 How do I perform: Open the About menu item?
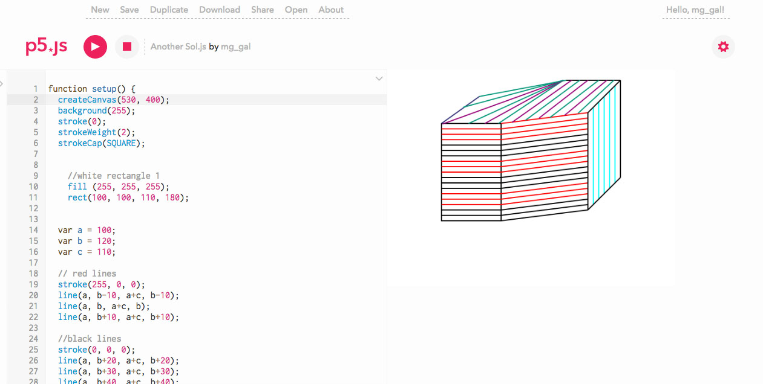(331, 10)
